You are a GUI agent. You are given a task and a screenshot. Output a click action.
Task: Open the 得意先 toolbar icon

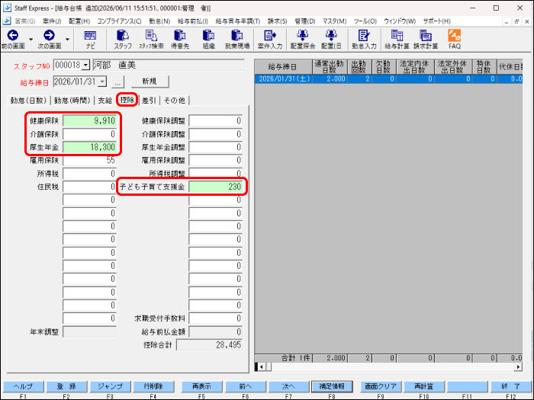pos(180,39)
